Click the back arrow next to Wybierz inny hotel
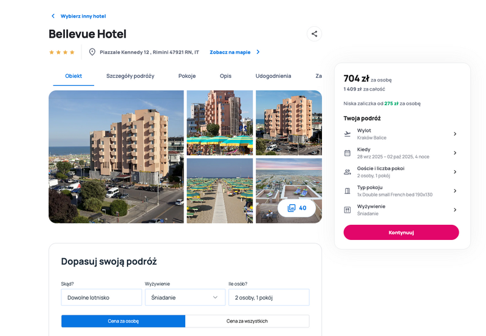Screen dimensions: 486x336 pos(53,16)
